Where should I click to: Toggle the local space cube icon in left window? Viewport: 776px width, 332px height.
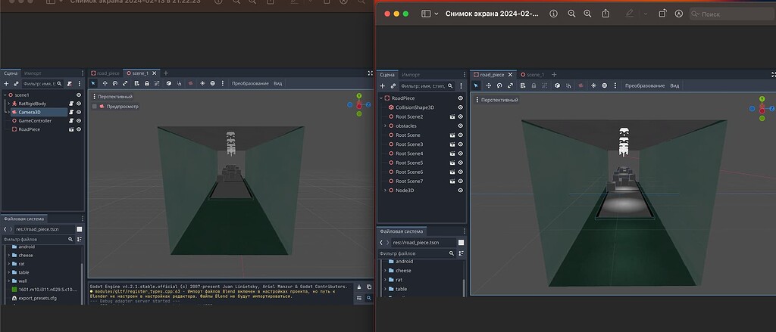(169, 83)
